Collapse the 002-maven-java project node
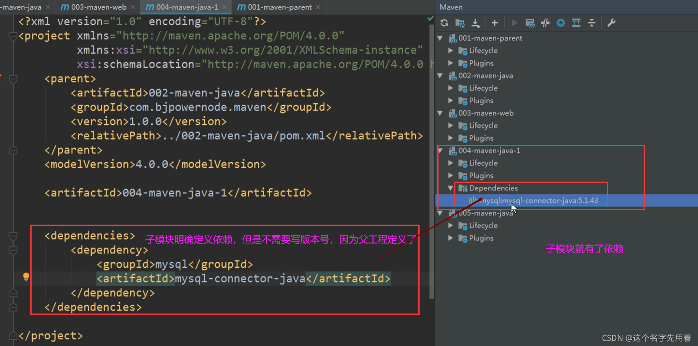 tap(440, 75)
